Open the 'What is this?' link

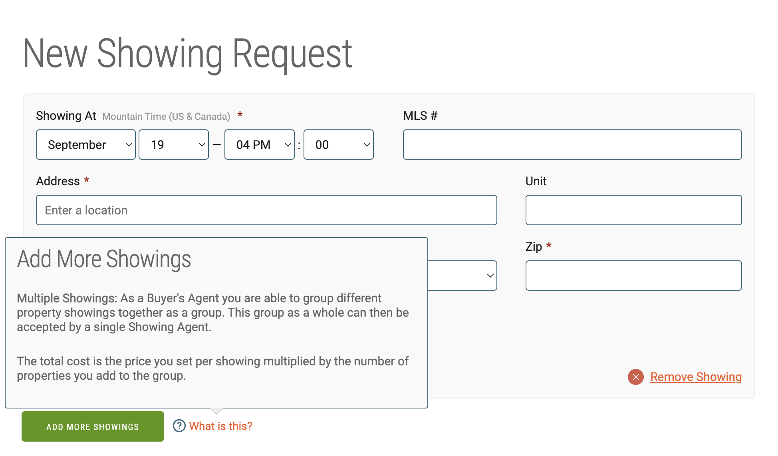(221, 426)
